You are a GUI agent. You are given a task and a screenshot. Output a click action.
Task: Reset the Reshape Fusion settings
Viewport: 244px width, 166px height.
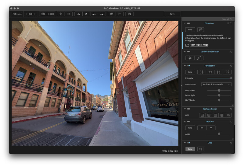tap(231, 109)
